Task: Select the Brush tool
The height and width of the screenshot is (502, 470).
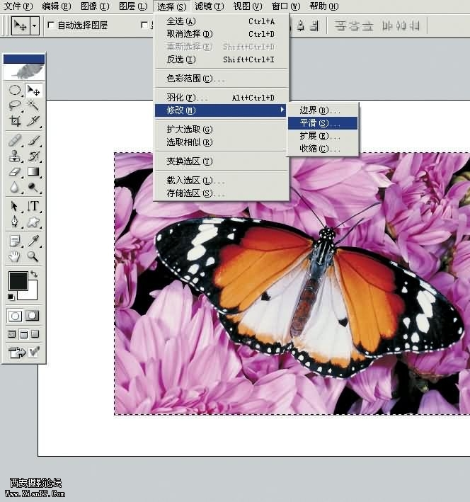Action: pos(33,140)
